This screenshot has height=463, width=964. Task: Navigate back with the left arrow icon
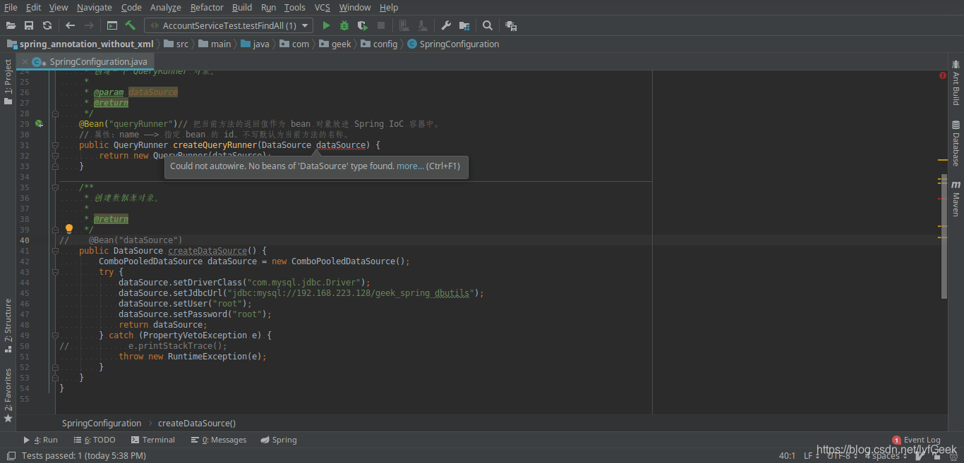pos(70,25)
